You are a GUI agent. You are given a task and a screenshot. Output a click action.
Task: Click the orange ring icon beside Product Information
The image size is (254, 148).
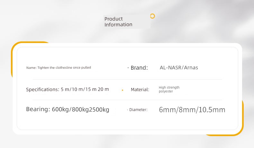(152, 16)
